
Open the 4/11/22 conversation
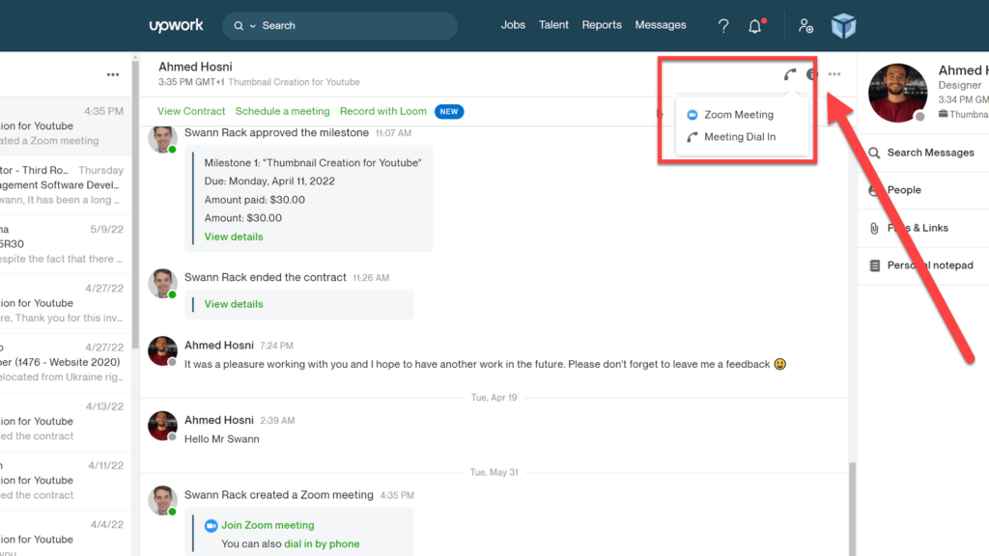[x=66, y=481]
